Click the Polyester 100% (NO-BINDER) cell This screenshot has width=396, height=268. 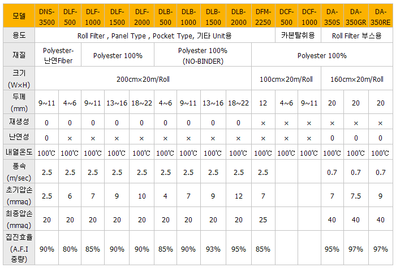click(x=203, y=55)
